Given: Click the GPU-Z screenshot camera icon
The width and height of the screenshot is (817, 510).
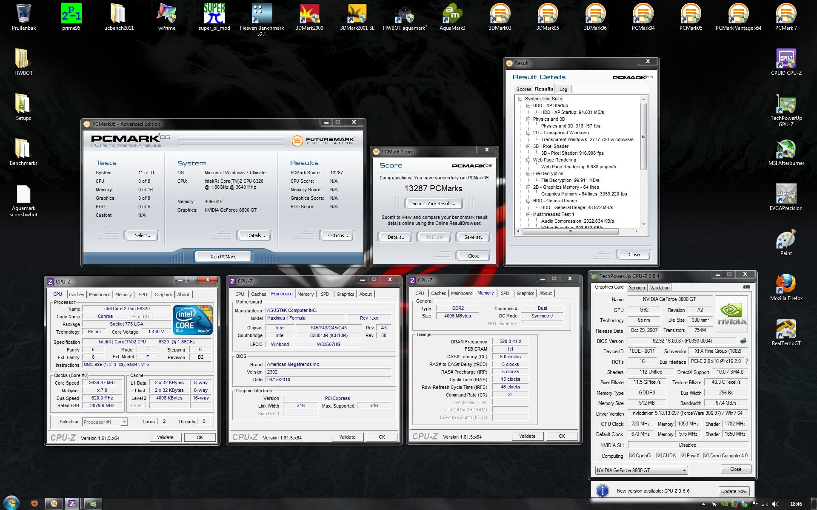Looking at the screenshot, I should pos(746,287).
